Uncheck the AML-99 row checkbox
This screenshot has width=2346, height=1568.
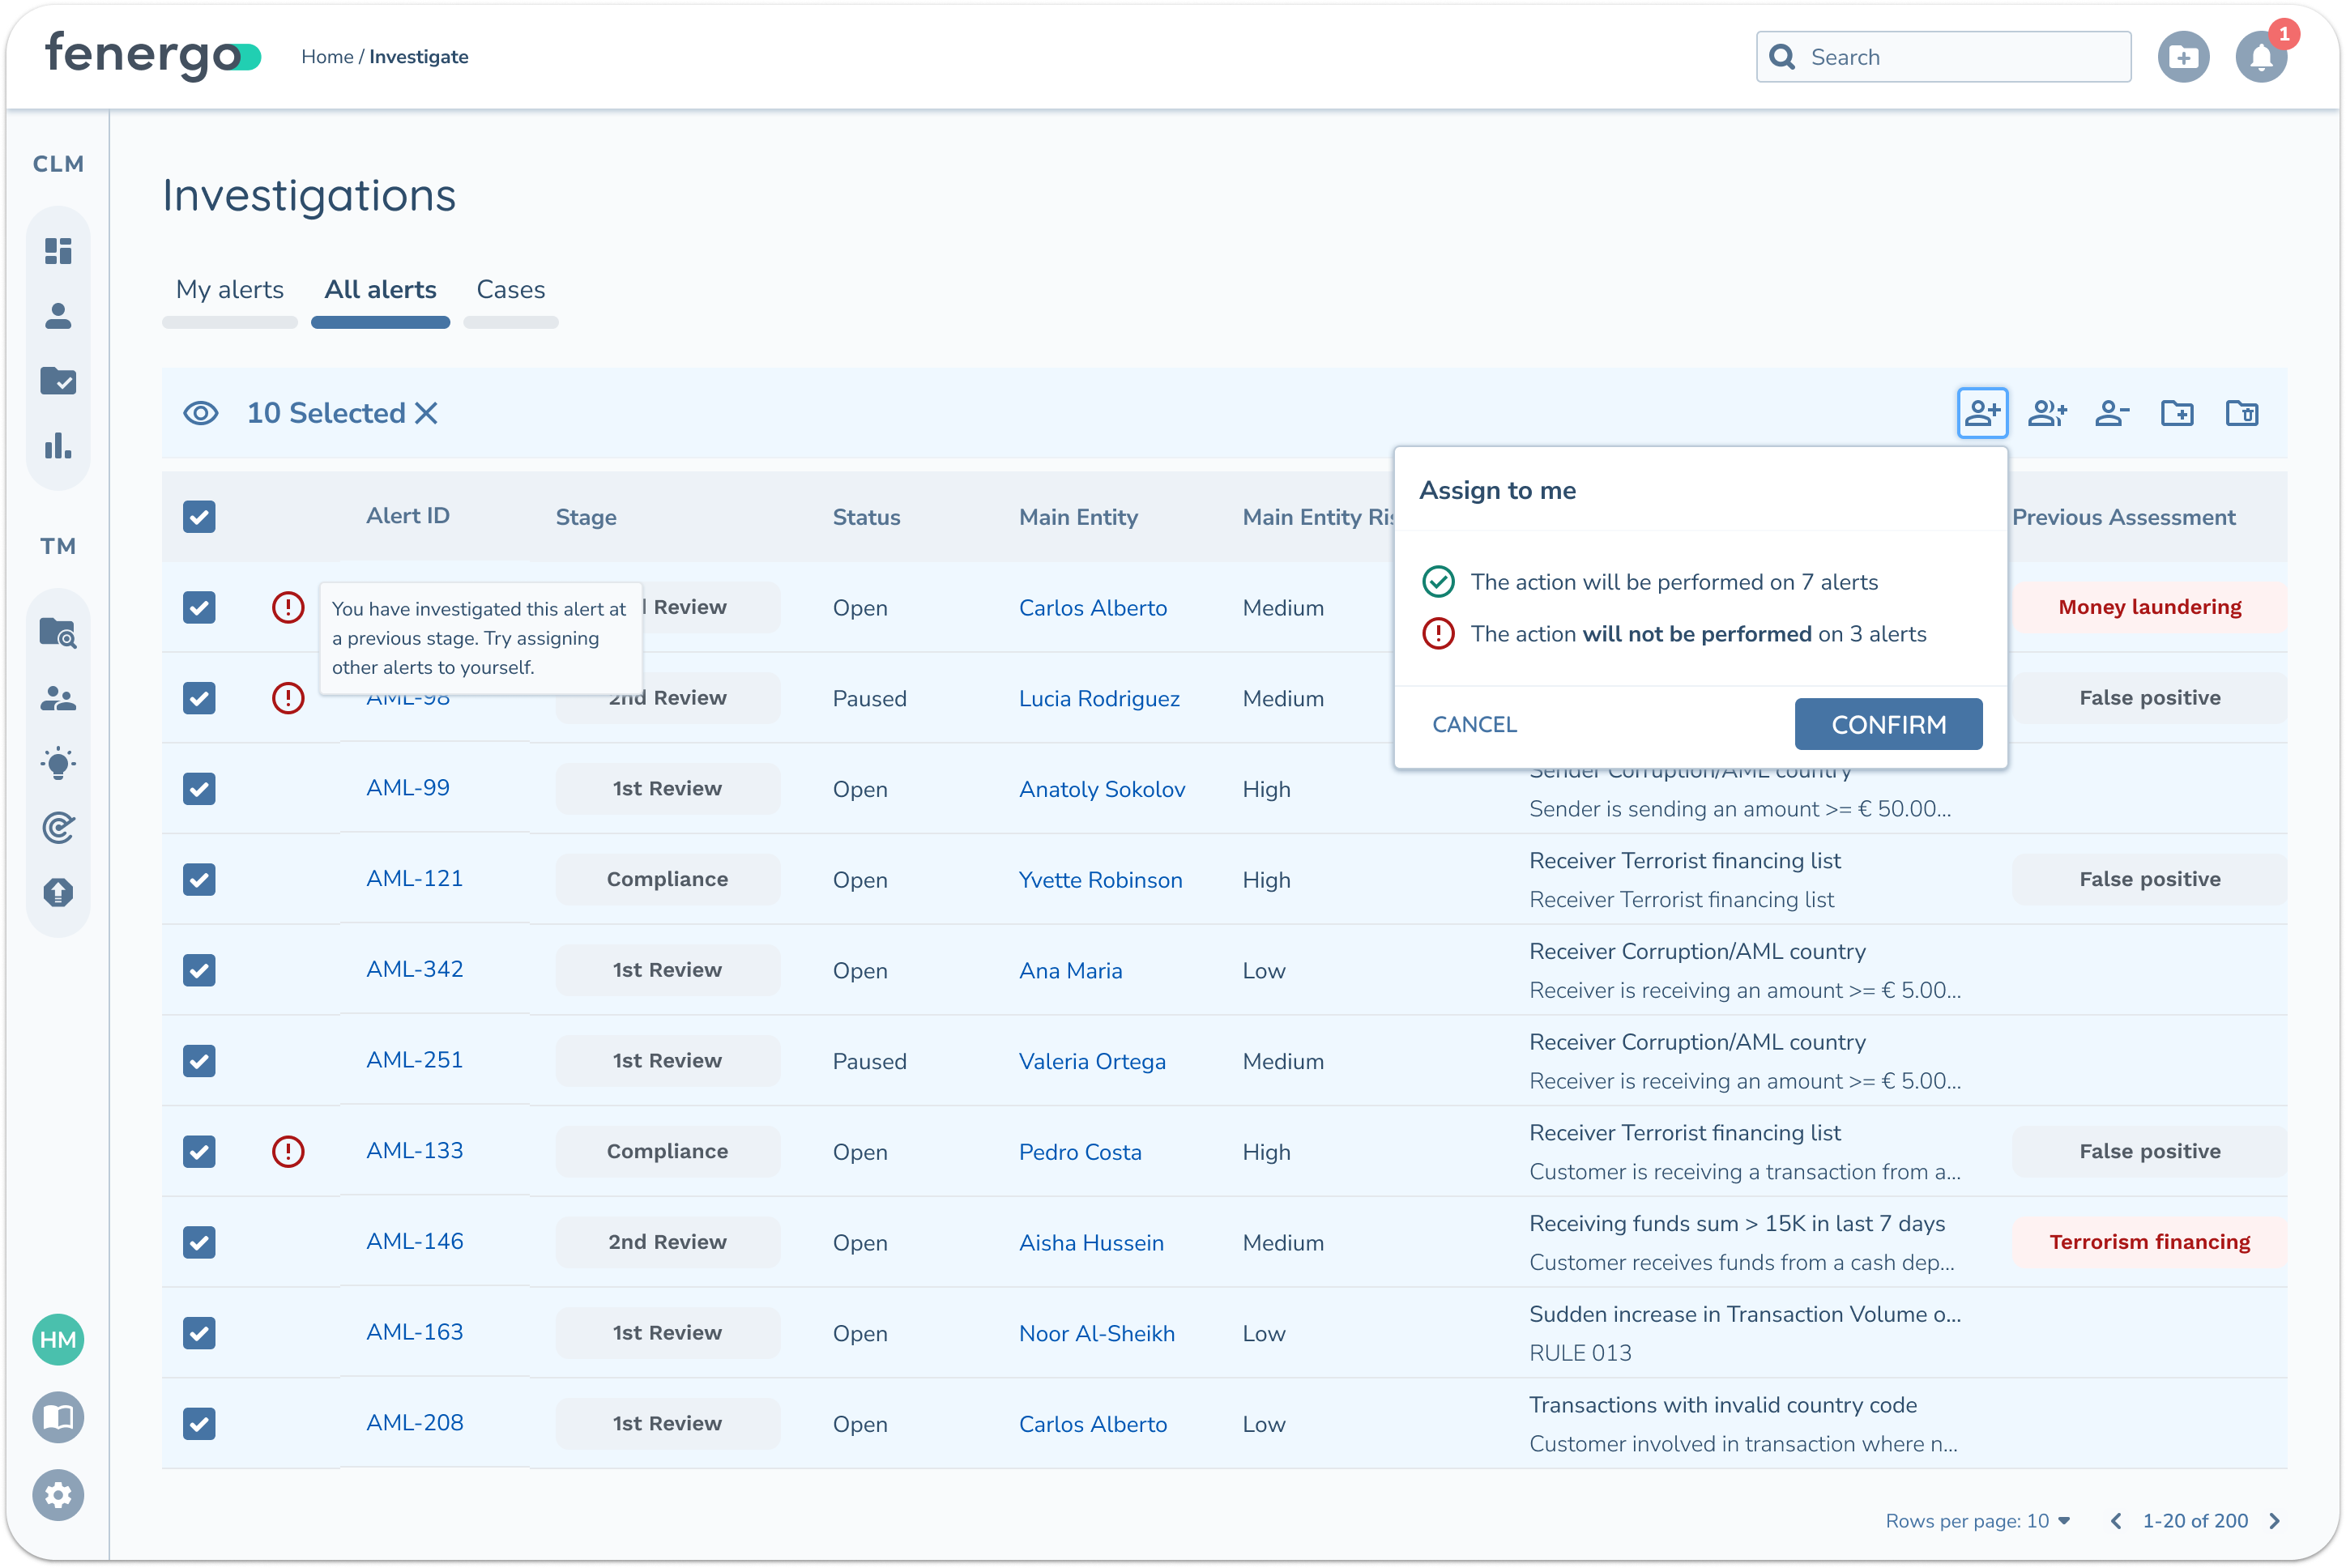pyautogui.click(x=199, y=789)
